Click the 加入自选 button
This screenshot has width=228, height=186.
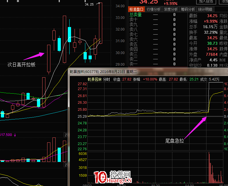click(206, 1)
